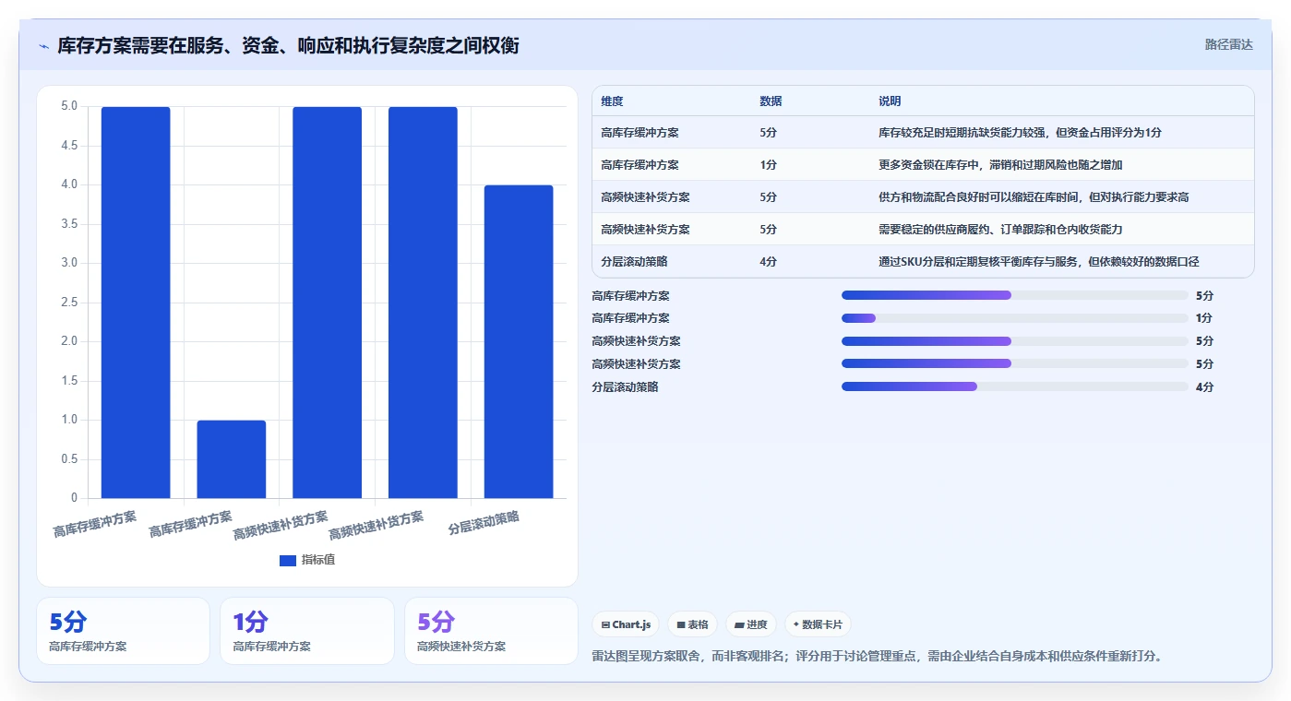Select the row describing 通过SKU分层和定期复核
Screen dimensions: 1291x701
pyautogui.click(x=923, y=261)
